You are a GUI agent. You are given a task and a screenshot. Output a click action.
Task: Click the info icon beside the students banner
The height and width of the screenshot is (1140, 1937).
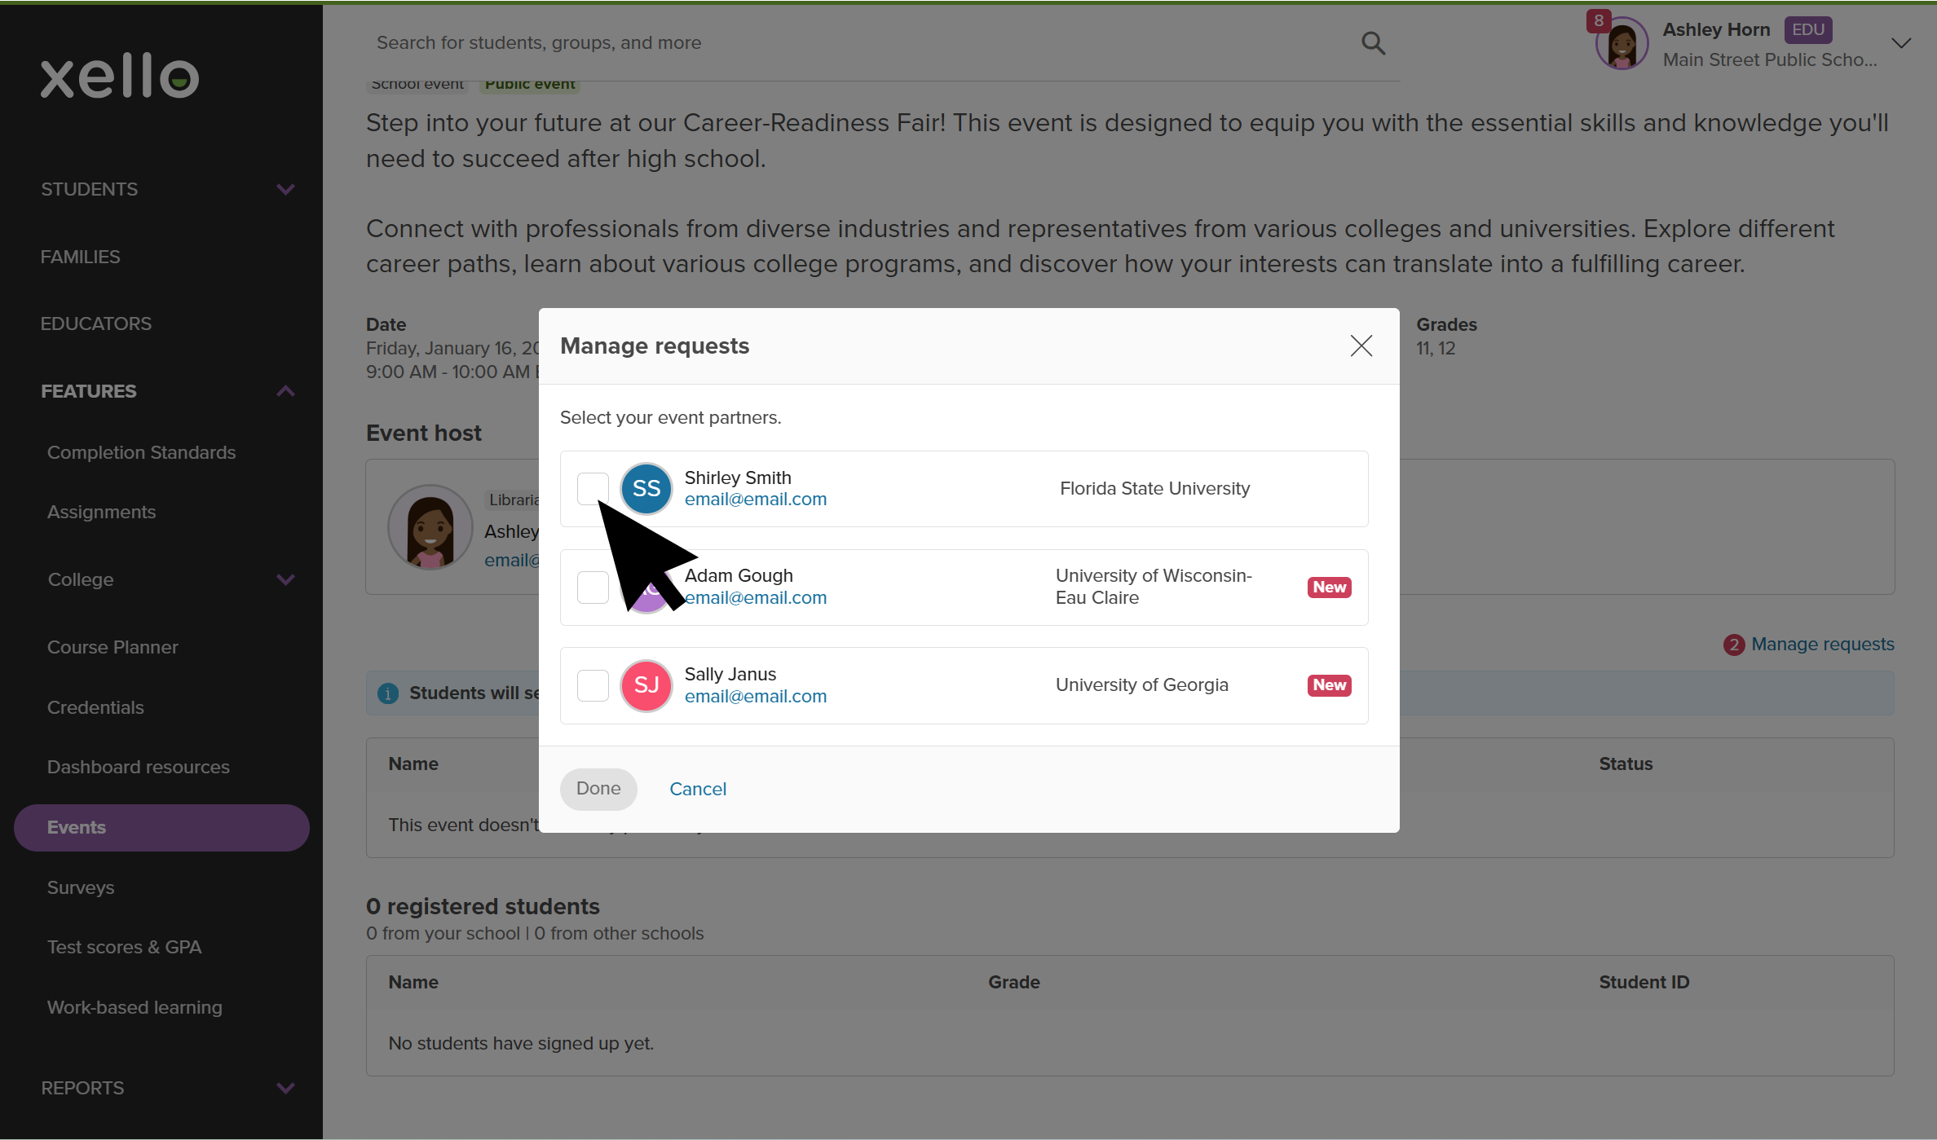[x=389, y=693]
